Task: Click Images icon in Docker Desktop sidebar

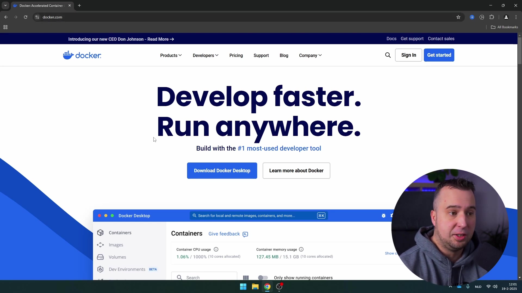Action: [100, 245]
